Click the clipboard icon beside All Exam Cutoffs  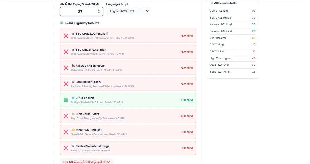tap(212, 3)
